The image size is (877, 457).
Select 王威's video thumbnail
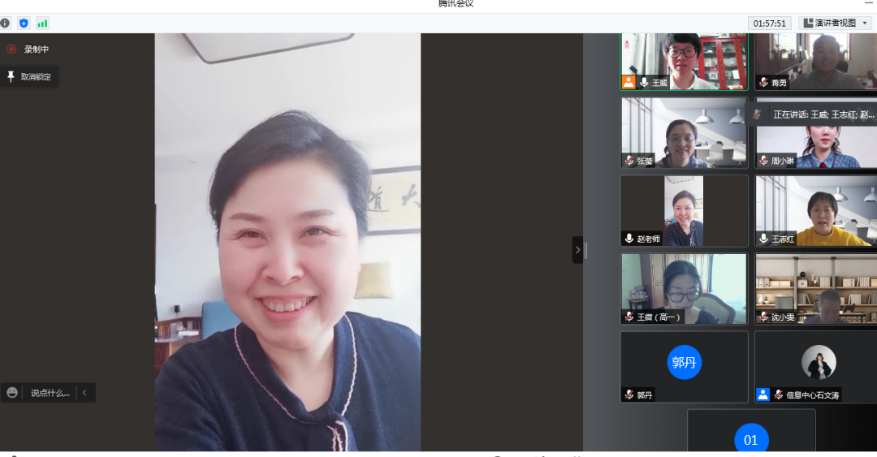[685, 62]
